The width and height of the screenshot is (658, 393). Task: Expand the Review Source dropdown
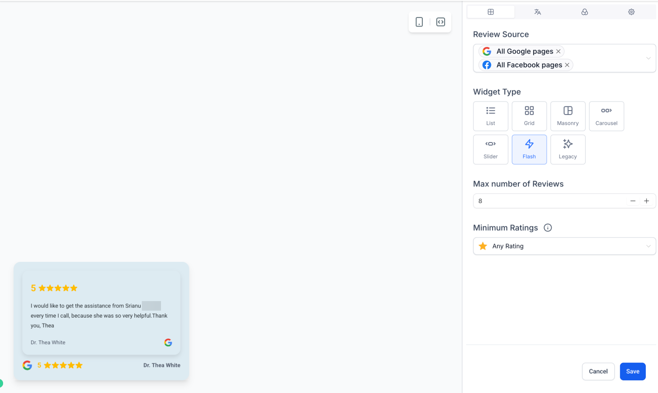click(x=648, y=58)
